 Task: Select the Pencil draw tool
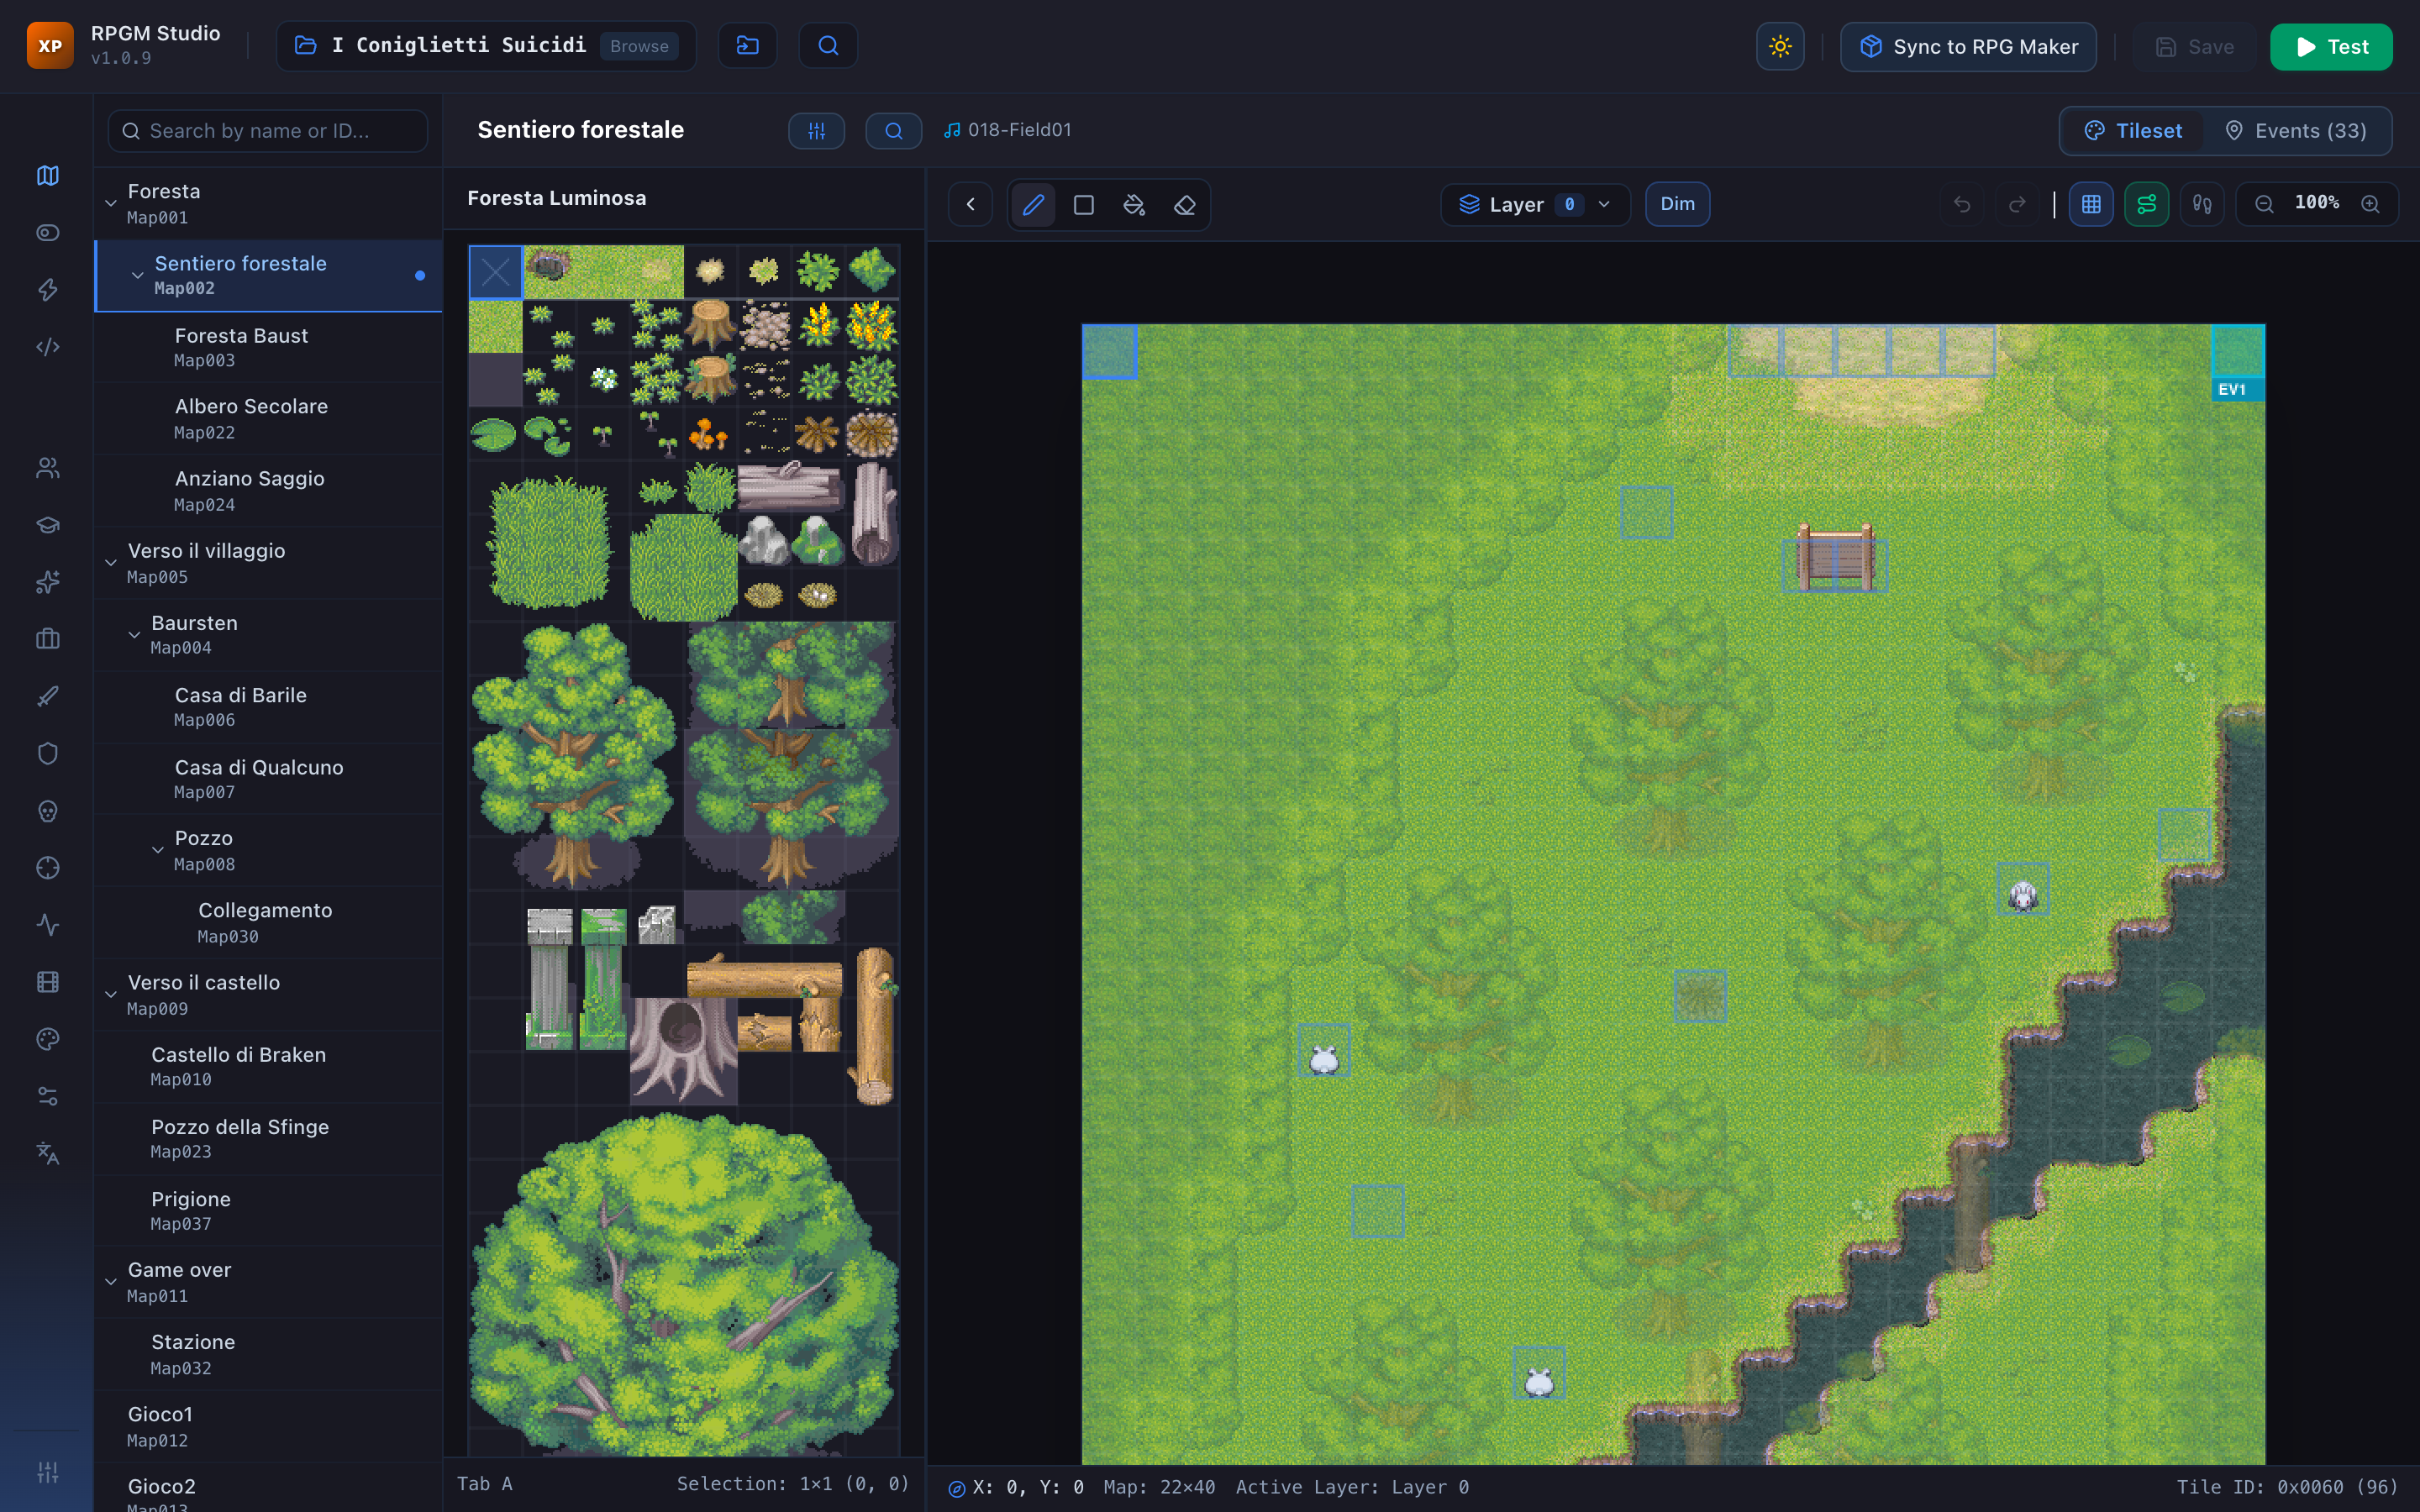click(x=1033, y=205)
